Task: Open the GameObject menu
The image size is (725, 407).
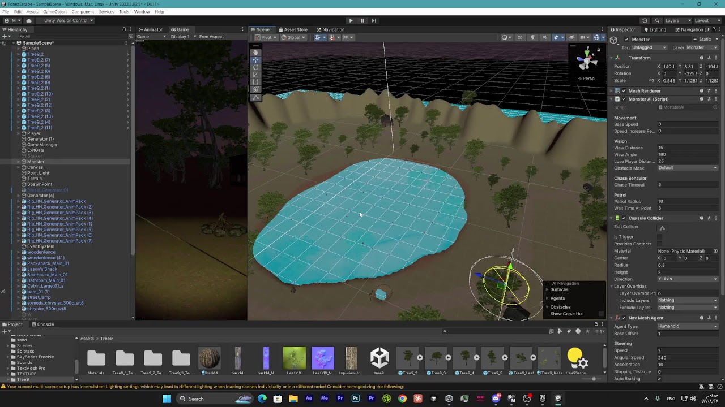Action: pyautogui.click(x=55, y=12)
